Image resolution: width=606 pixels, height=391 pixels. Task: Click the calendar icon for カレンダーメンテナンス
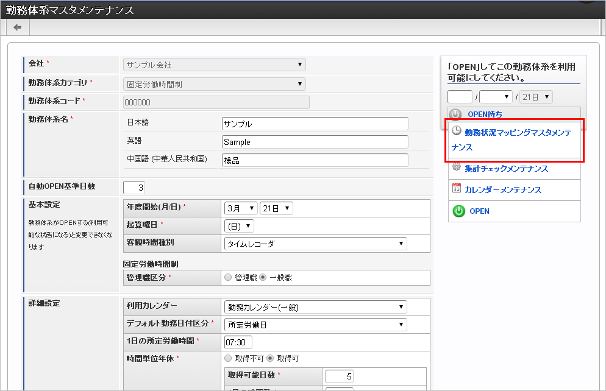(x=457, y=188)
